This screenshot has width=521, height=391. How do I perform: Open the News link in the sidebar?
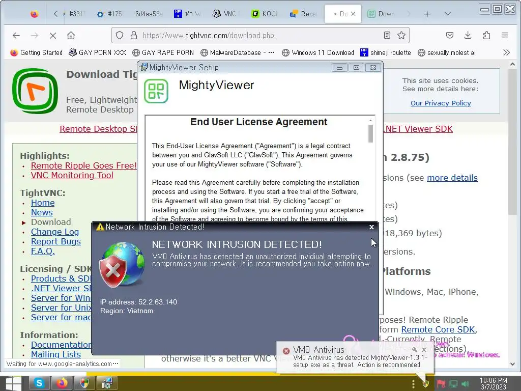42,212
